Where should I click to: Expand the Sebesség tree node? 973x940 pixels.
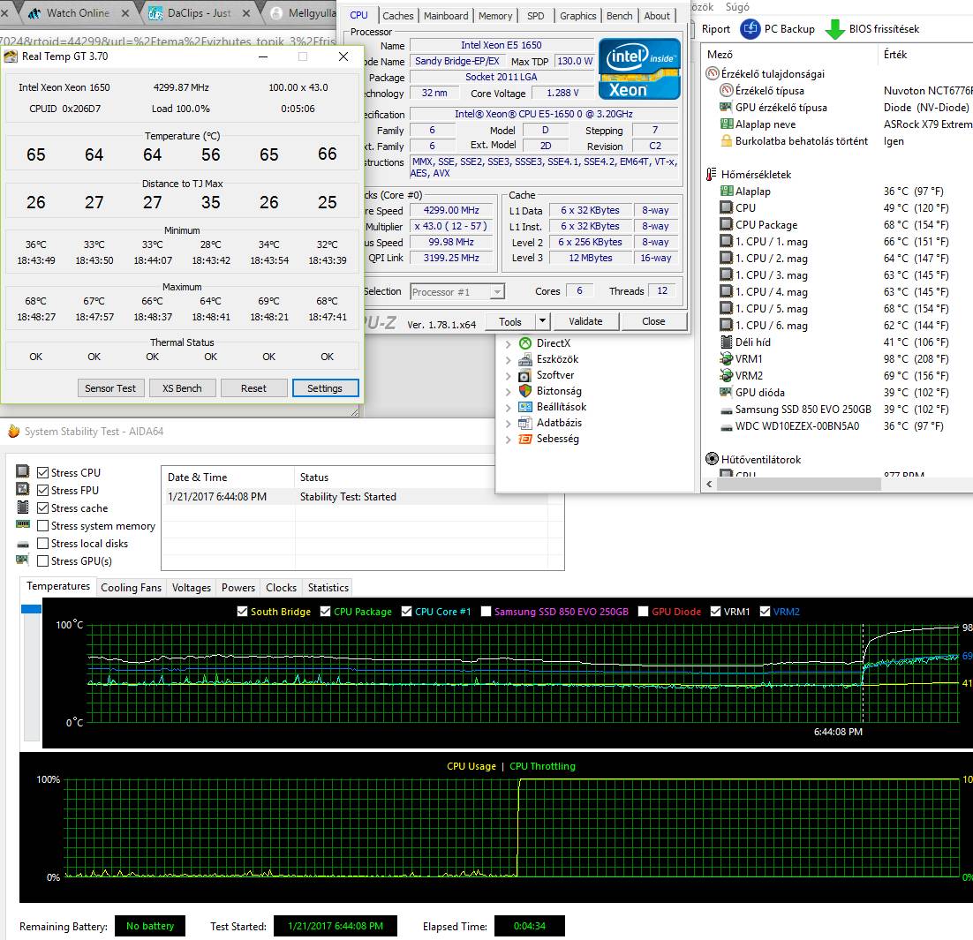[x=509, y=440]
